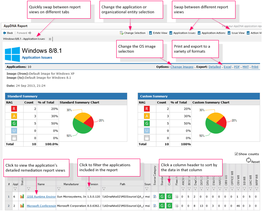263x212 pixels.
Task: Click green G icon in Standard Summary
Action: [x=14, y=124]
